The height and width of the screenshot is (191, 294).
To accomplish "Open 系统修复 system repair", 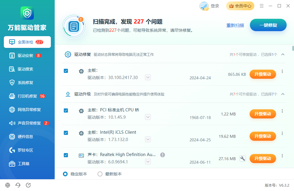I will (27, 83).
